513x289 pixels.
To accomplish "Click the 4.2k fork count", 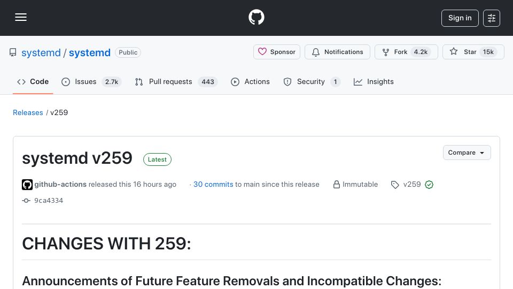I will pyautogui.click(x=421, y=52).
